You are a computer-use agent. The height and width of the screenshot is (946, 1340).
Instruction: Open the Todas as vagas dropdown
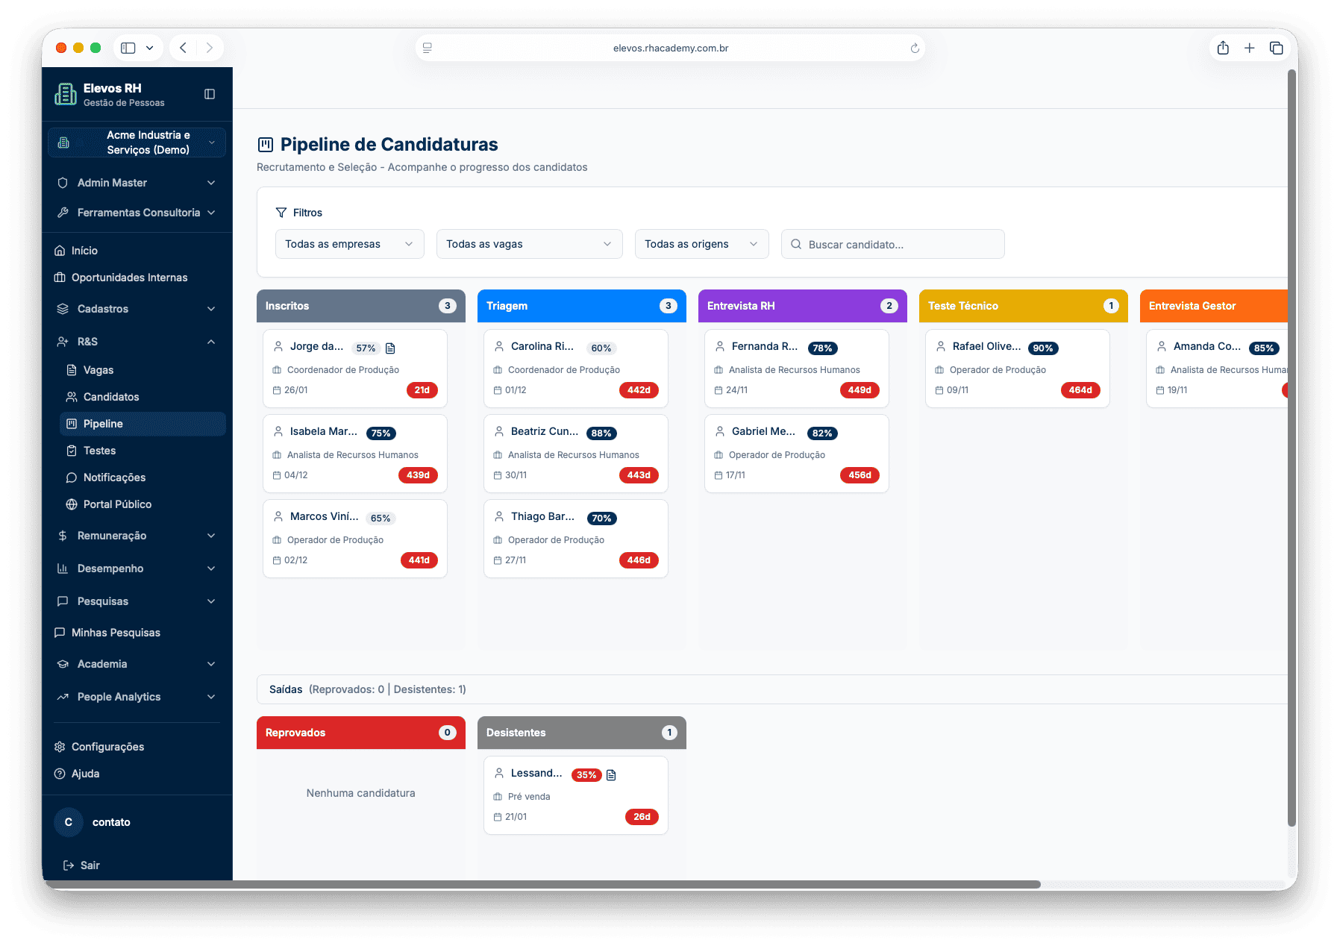[x=529, y=244]
